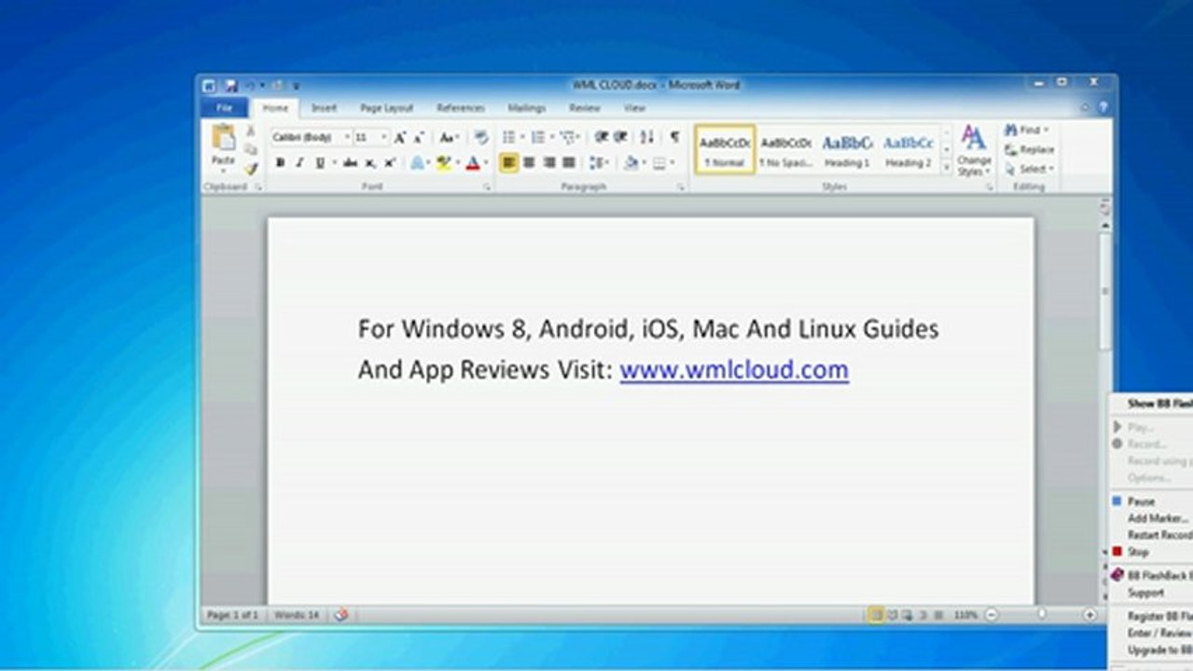This screenshot has height=671, width=1193.
Task: Toggle Align Text Left
Action: pyautogui.click(x=508, y=163)
